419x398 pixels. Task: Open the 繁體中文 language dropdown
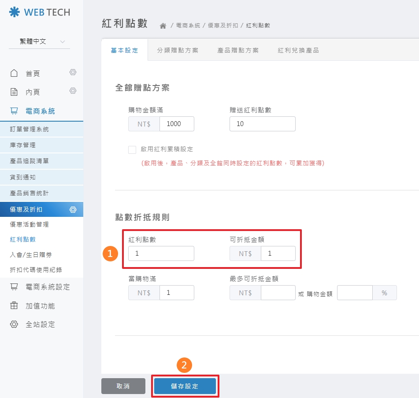point(39,41)
